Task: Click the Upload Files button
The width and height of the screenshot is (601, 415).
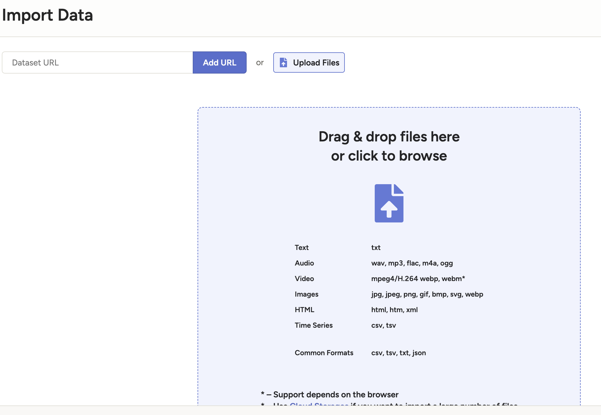Action: [x=309, y=62]
